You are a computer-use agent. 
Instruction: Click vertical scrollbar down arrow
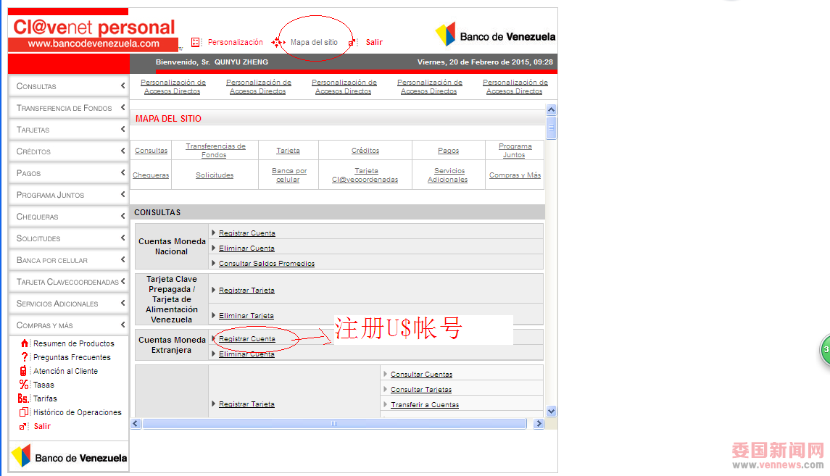coord(551,411)
